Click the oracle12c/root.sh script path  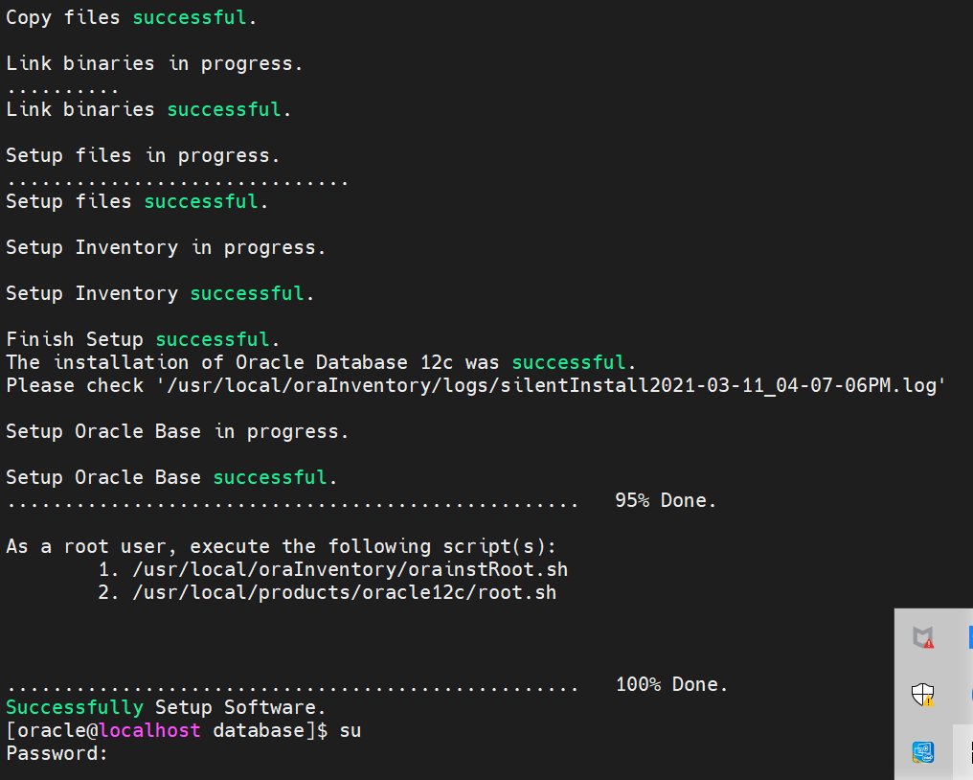(x=345, y=592)
